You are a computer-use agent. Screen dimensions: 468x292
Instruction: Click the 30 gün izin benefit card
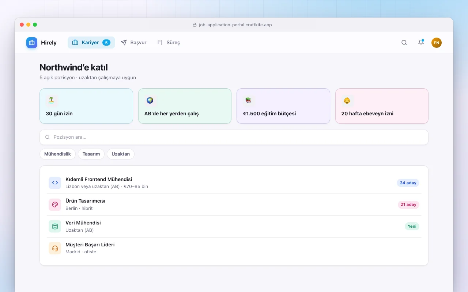86,106
